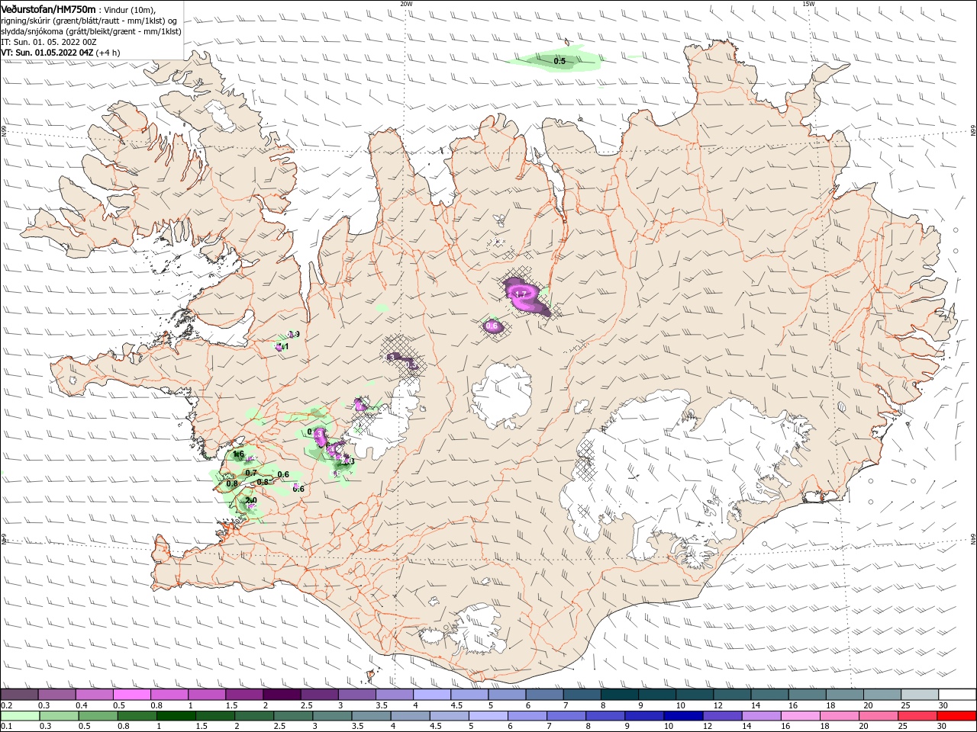The image size is (977, 732).
Task: Click the 0.5 precipitation value over the northern sea
Action: click(559, 61)
